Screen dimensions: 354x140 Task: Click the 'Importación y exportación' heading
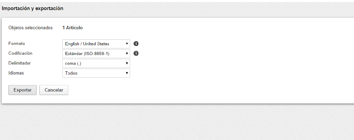point(32,8)
